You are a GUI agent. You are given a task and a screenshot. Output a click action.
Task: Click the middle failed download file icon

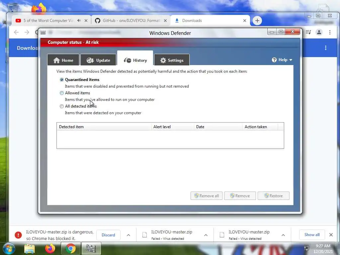click(145, 235)
